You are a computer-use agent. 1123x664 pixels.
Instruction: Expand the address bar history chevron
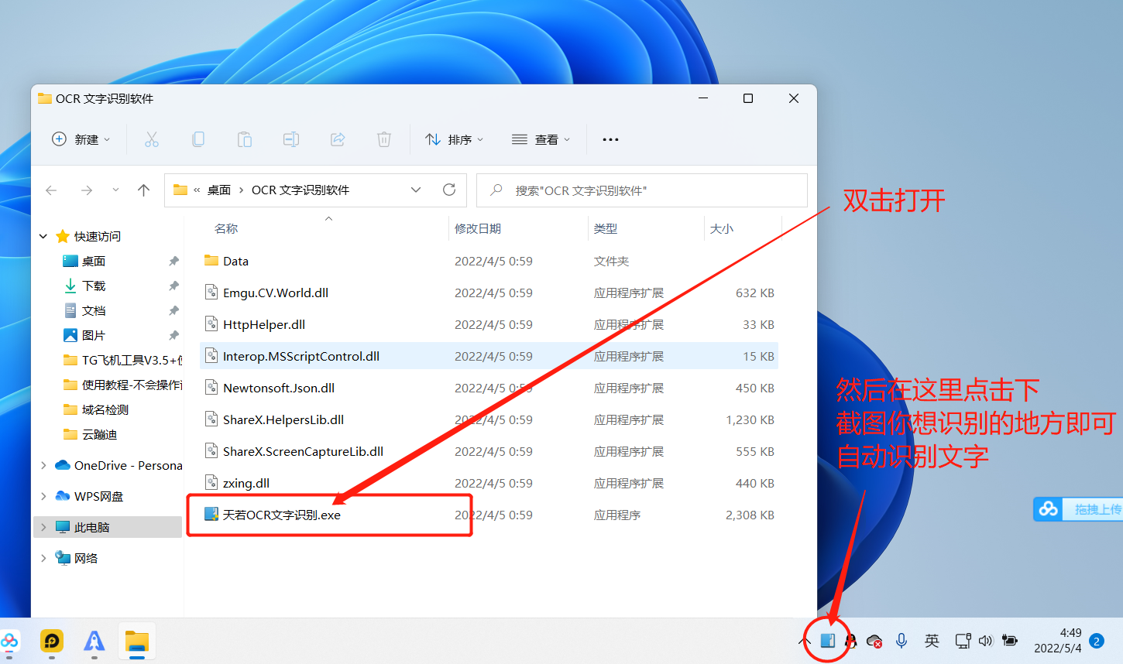pyautogui.click(x=416, y=190)
